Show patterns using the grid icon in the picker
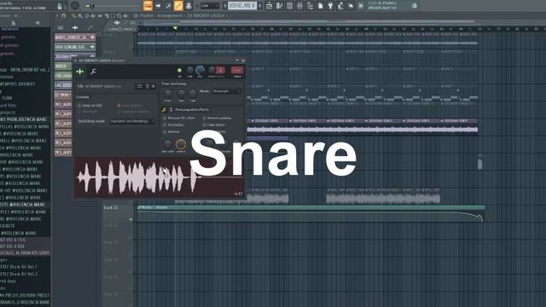 61,27
